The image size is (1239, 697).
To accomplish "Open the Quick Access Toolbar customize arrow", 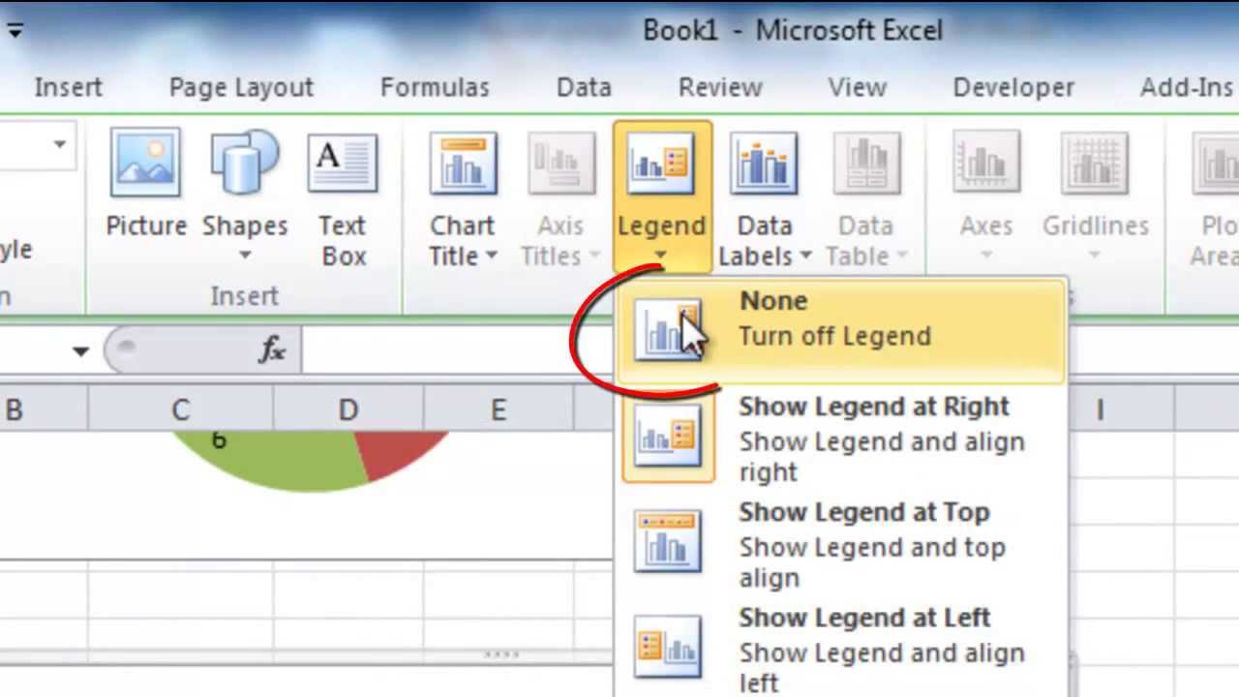I will point(15,29).
